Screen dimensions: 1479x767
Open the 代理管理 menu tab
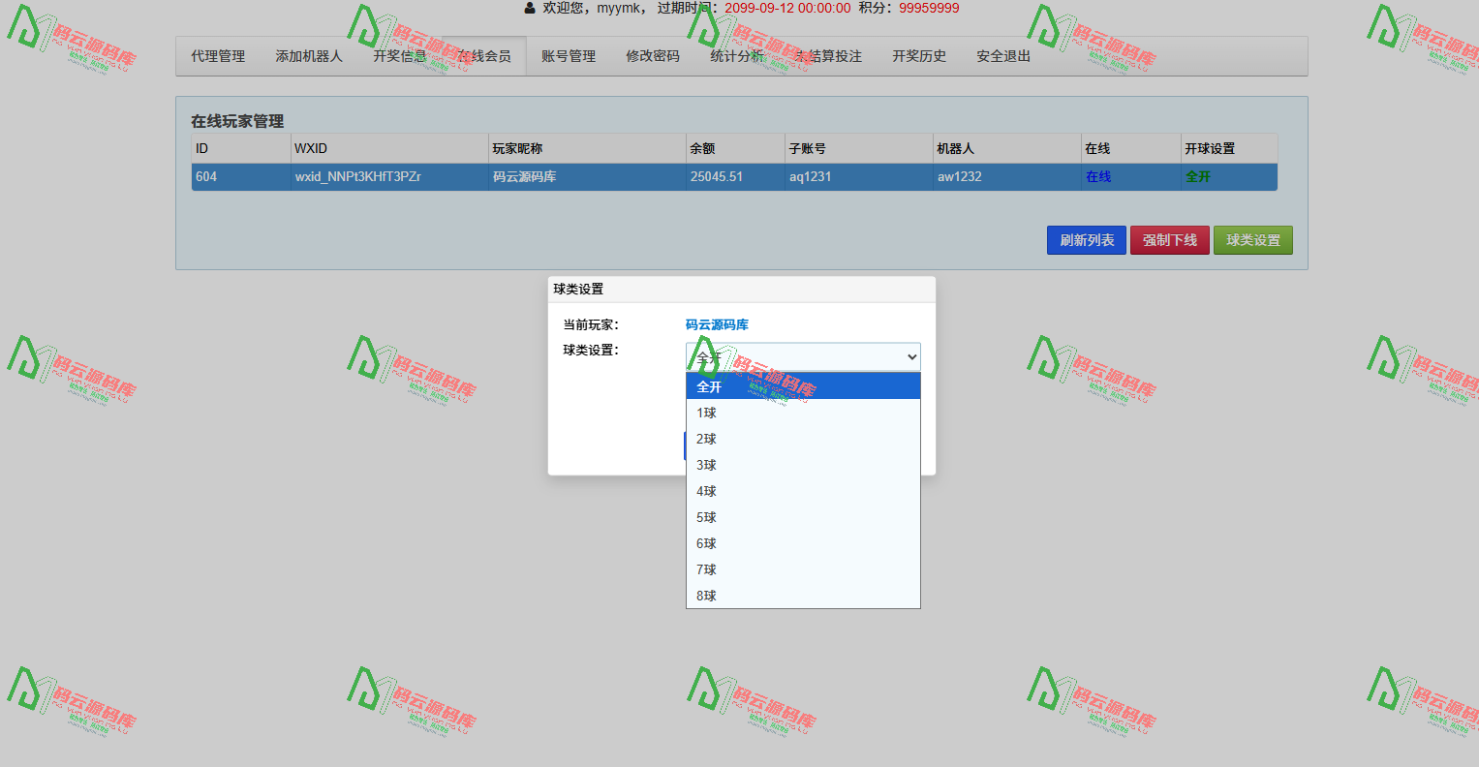pyautogui.click(x=218, y=56)
